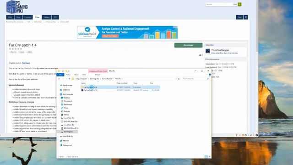
Task: Switch Explorer to large icons view
Action: coord(210,157)
